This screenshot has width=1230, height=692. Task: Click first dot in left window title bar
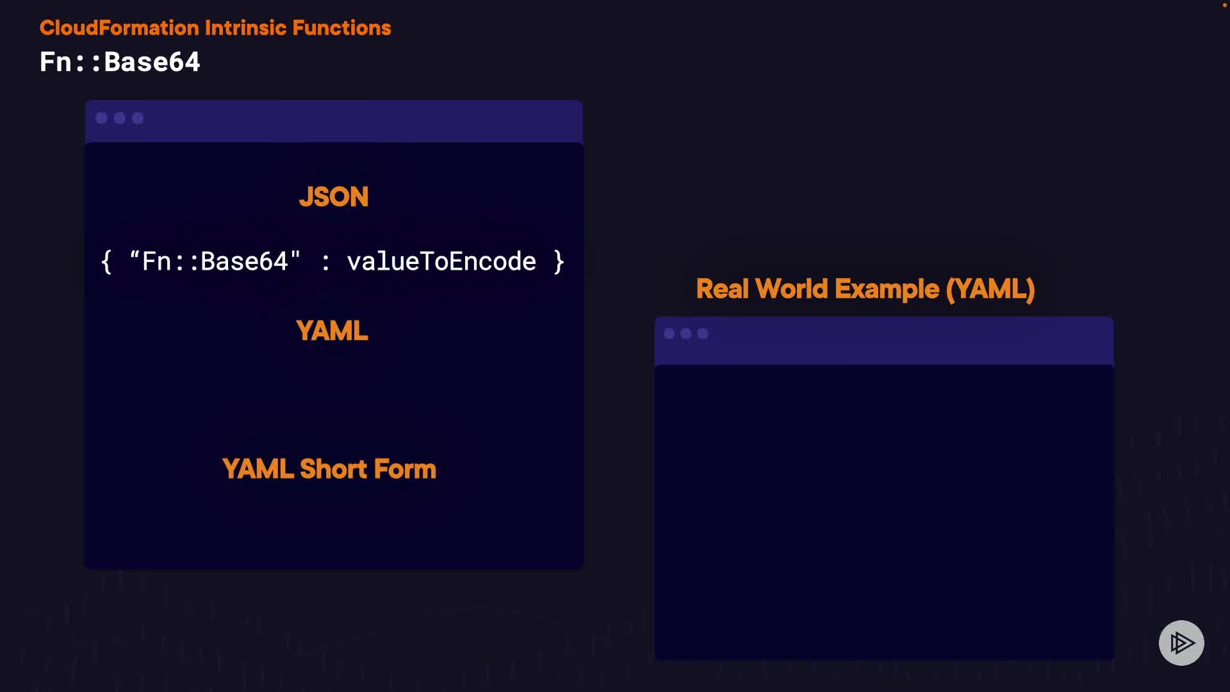pyautogui.click(x=101, y=118)
